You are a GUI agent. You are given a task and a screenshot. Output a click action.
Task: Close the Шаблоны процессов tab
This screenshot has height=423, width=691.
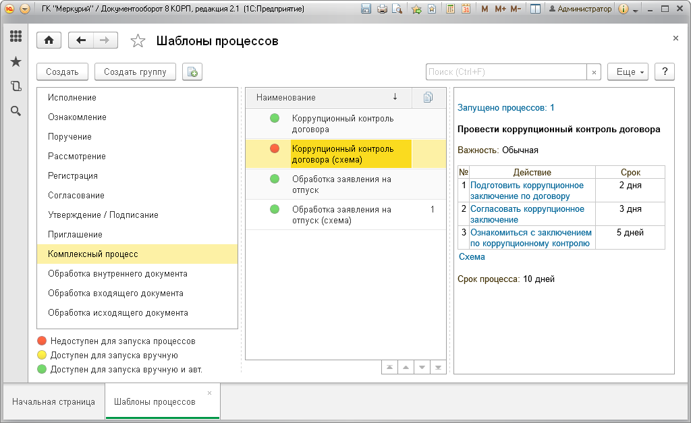pyautogui.click(x=209, y=393)
